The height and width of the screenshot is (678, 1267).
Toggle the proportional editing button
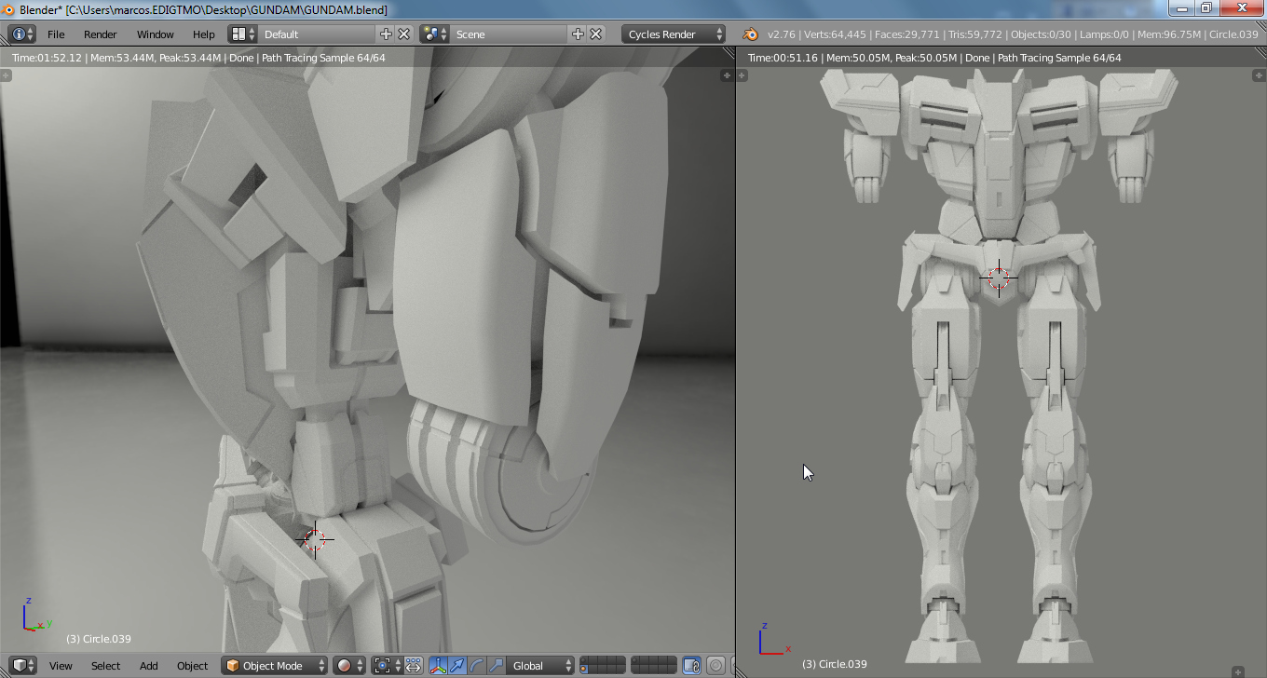(x=715, y=666)
